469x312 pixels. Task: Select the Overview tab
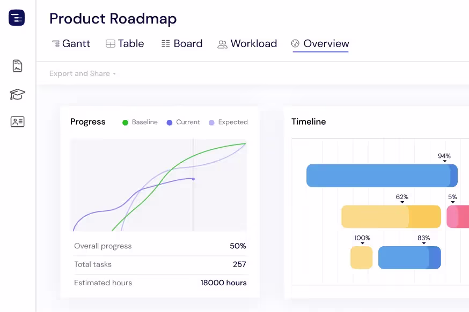click(x=320, y=43)
